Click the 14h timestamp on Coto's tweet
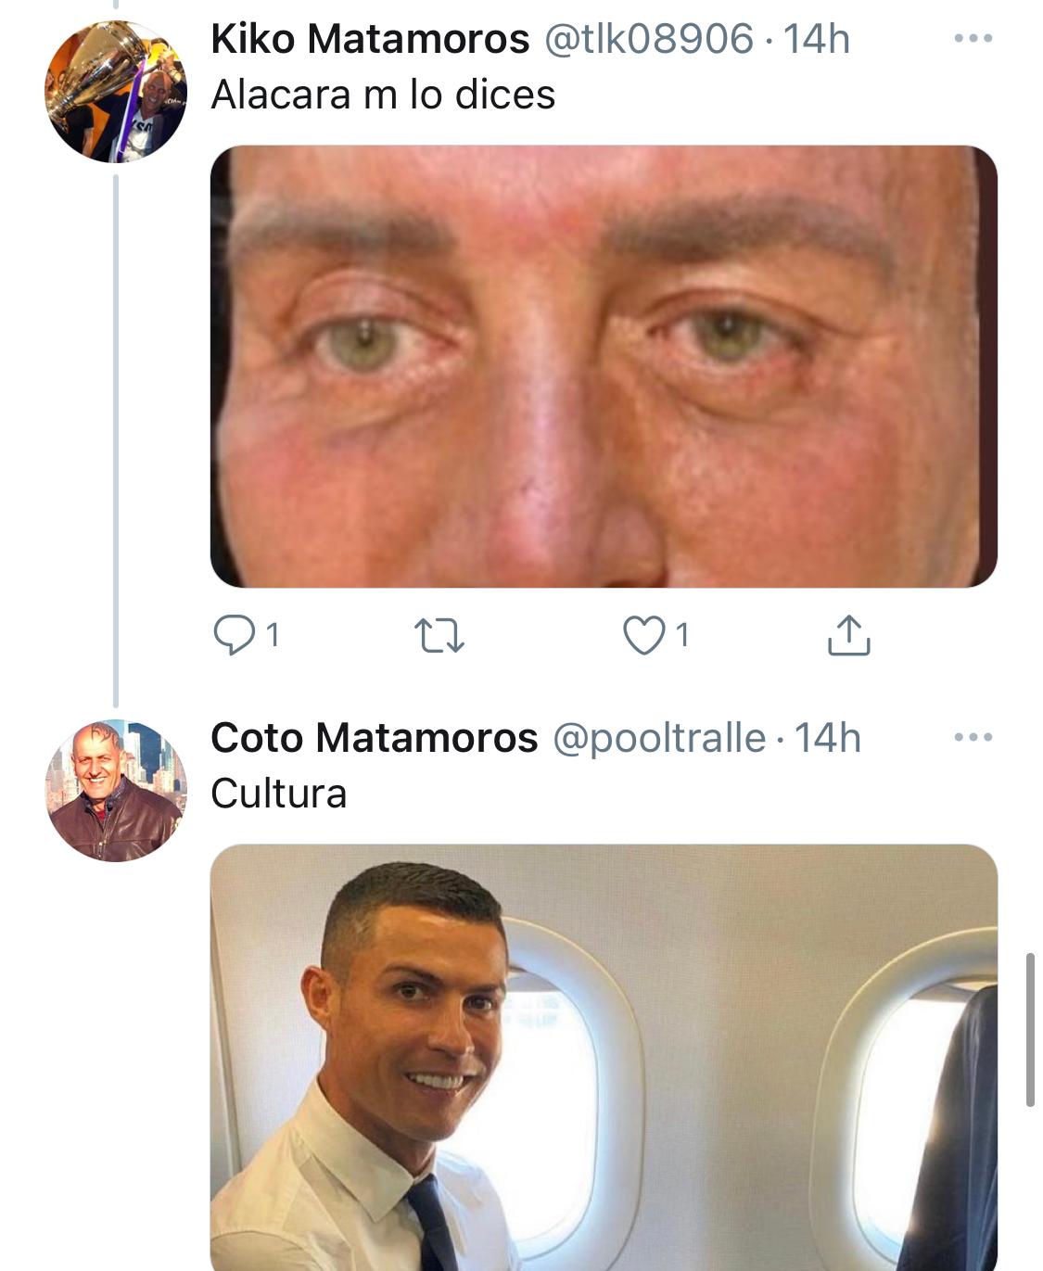The height and width of the screenshot is (1271, 1043). [x=828, y=739]
